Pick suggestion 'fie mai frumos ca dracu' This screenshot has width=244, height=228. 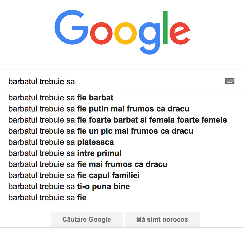pyautogui.click(x=88, y=164)
